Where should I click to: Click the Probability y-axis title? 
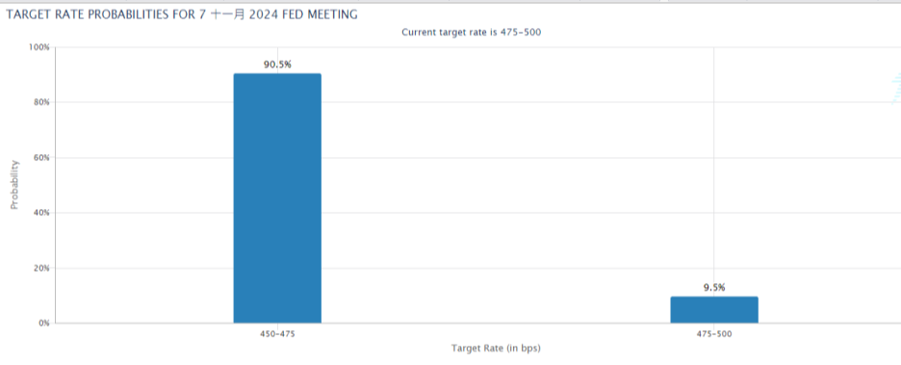[15, 185]
